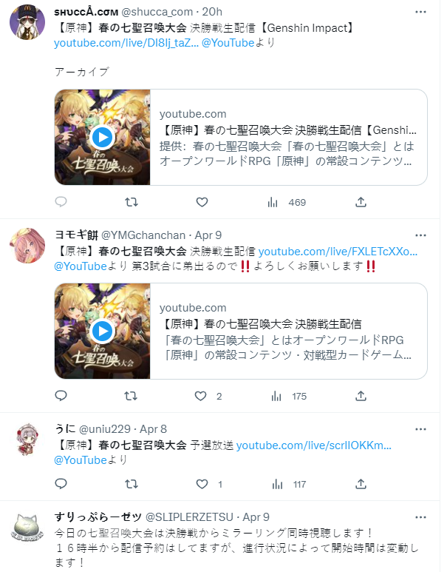
Task: Play video in YMGchanchan link card
Action: pos(103,332)
